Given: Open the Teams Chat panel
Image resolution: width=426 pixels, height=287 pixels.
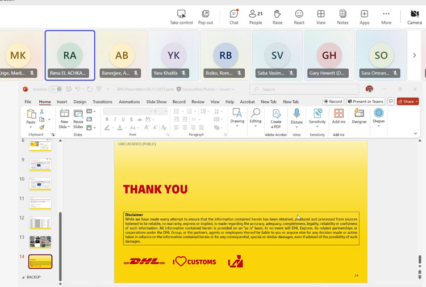Looking at the screenshot, I should coord(233,16).
